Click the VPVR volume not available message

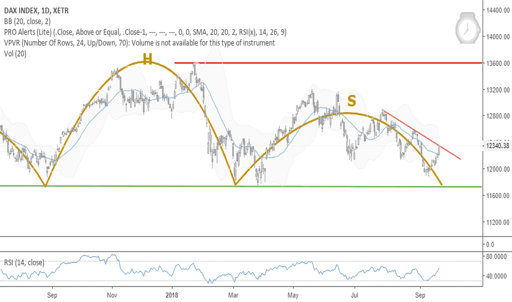click(140, 43)
